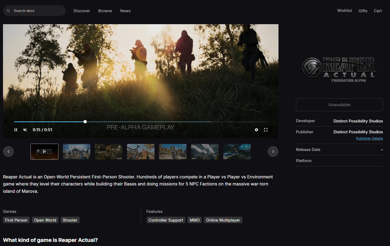Click the game description paragraph
Image resolution: width=390 pixels, height=246 pixels.
(x=138, y=184)
